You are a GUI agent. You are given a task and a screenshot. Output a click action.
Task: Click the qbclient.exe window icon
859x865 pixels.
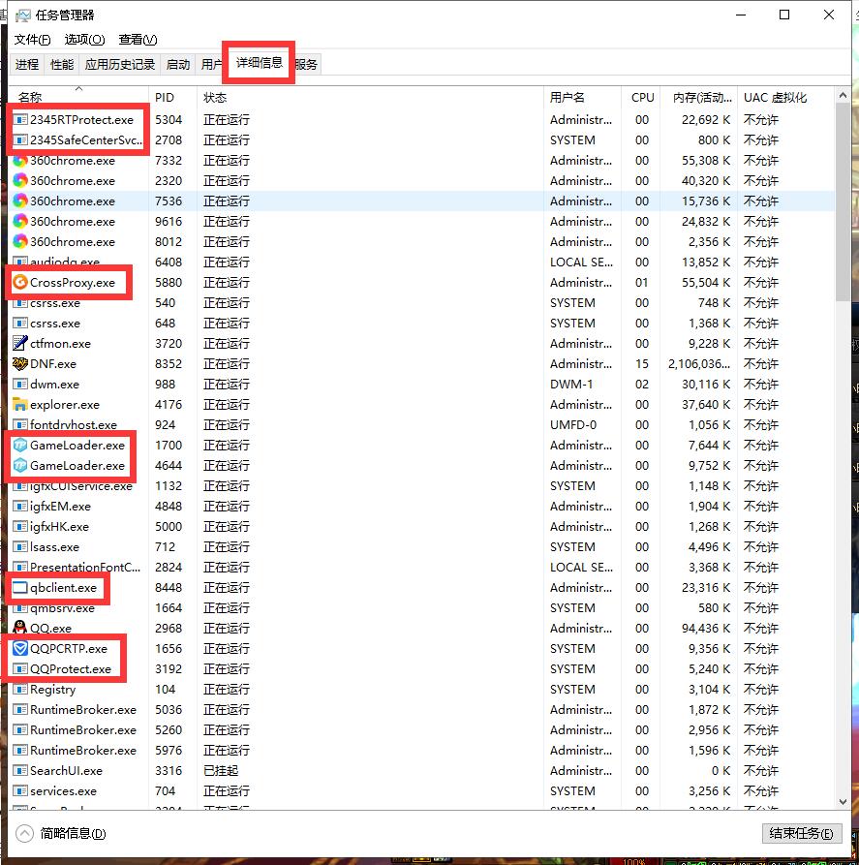(x=20, y=588)
